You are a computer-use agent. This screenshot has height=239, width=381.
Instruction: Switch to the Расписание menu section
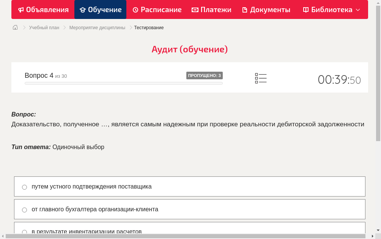(157, 9)
